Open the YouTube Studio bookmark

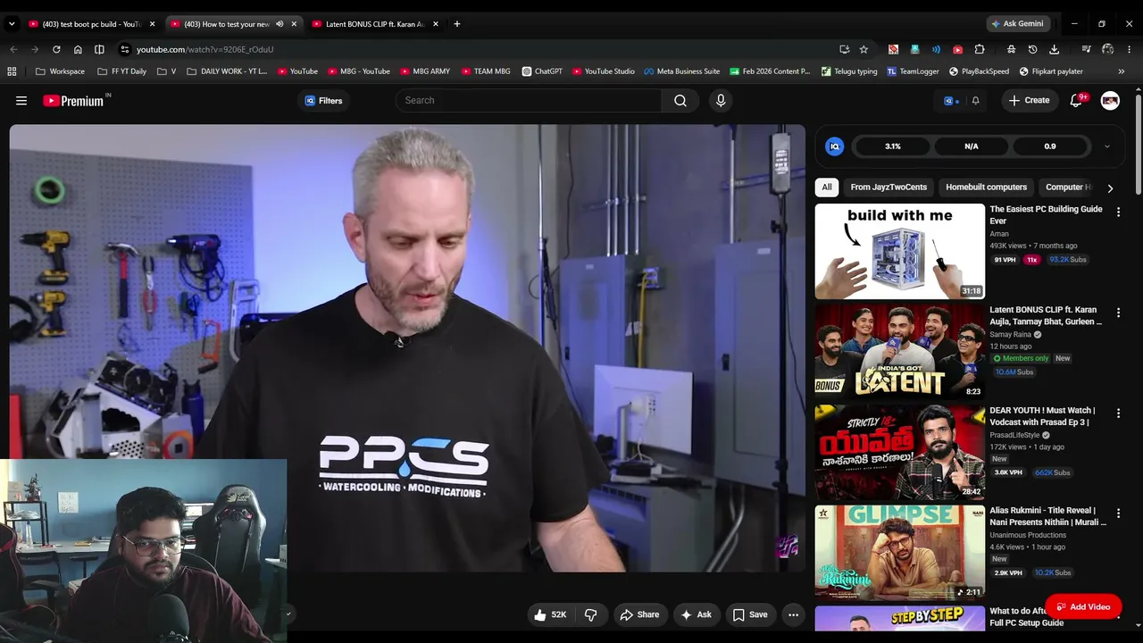pos(604,71)
